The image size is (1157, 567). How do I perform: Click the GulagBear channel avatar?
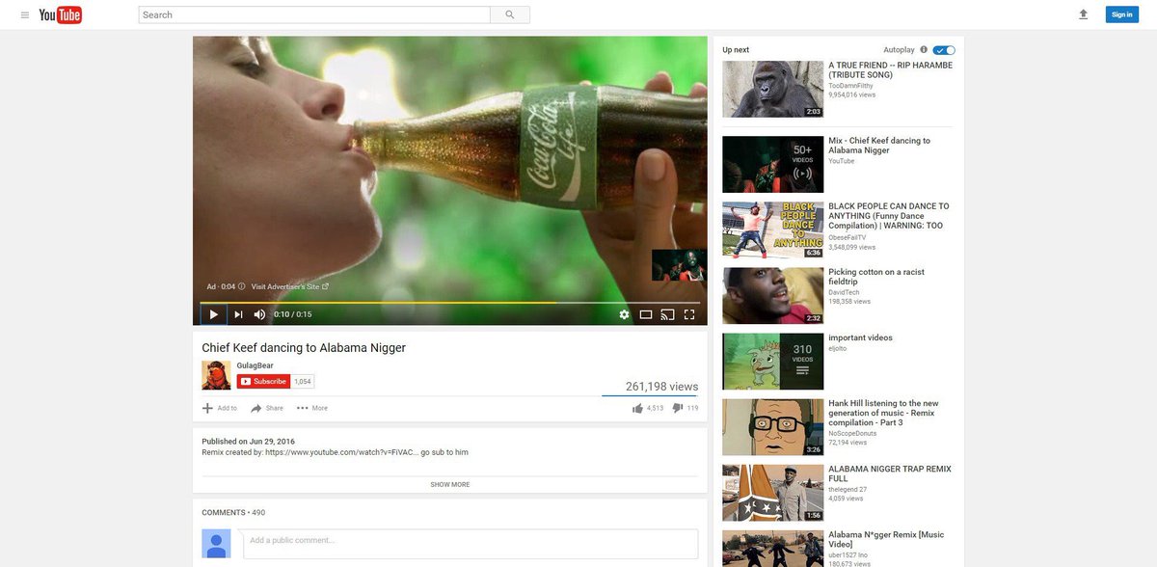tap(216, 375)
